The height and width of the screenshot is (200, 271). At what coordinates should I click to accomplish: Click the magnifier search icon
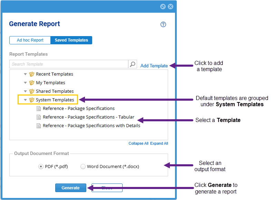[x=133, y=64]
